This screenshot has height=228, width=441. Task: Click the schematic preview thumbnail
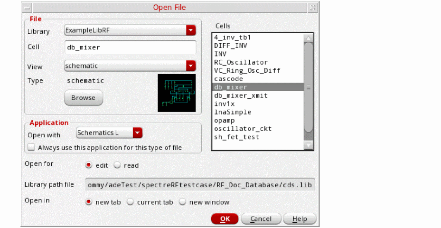pos(177,93)
